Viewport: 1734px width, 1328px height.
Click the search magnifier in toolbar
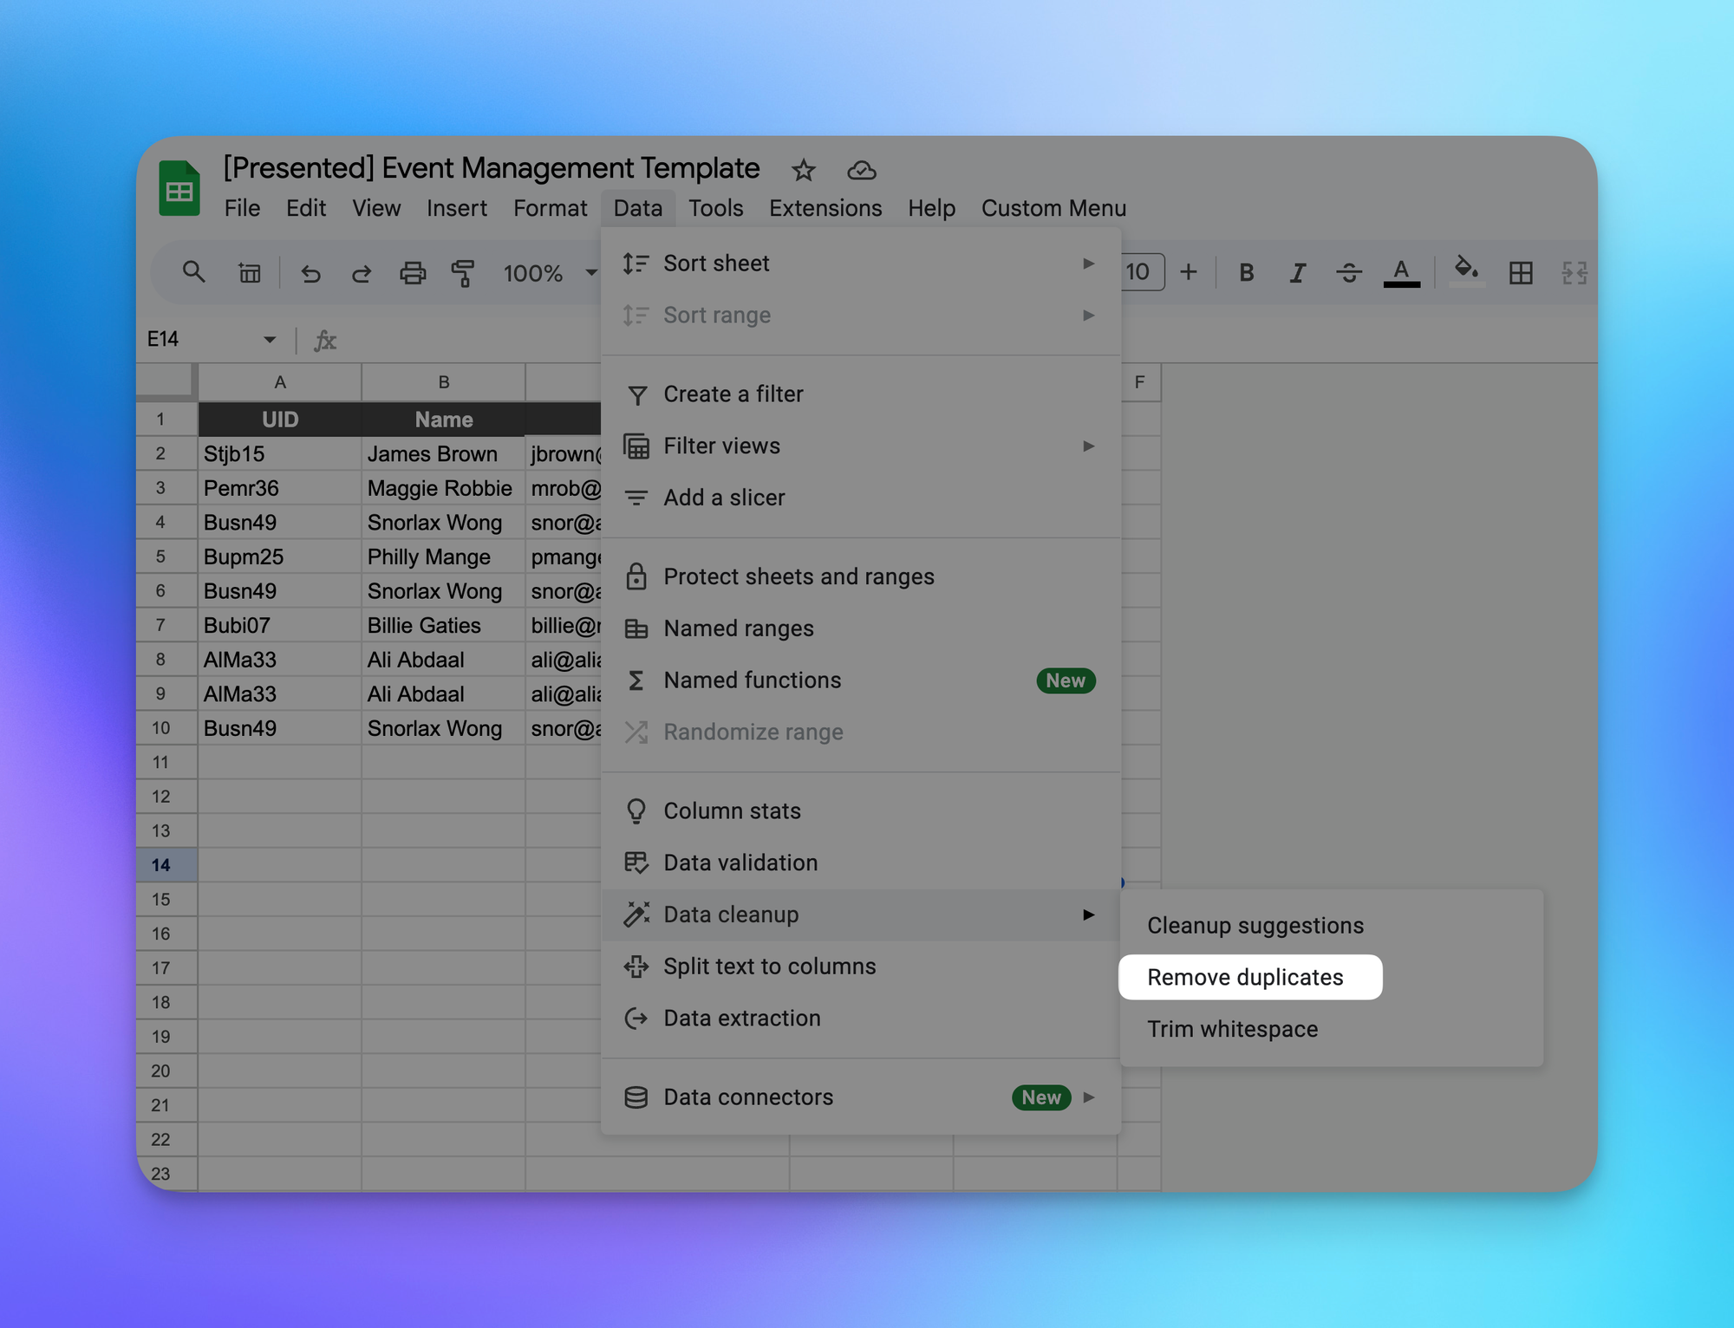click(193, 273)
